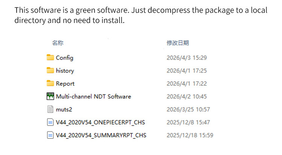
Task: Click the muts2 text file icon
Action: [x=50, y=109]
